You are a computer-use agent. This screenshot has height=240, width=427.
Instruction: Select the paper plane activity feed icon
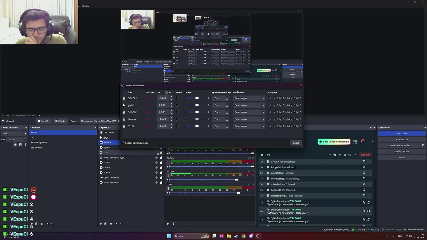(262, 155)
